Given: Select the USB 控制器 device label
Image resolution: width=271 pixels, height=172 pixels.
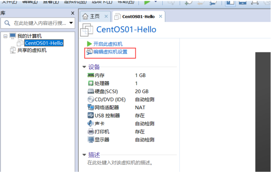Looking at the screenshot, I should coord(107,116).
